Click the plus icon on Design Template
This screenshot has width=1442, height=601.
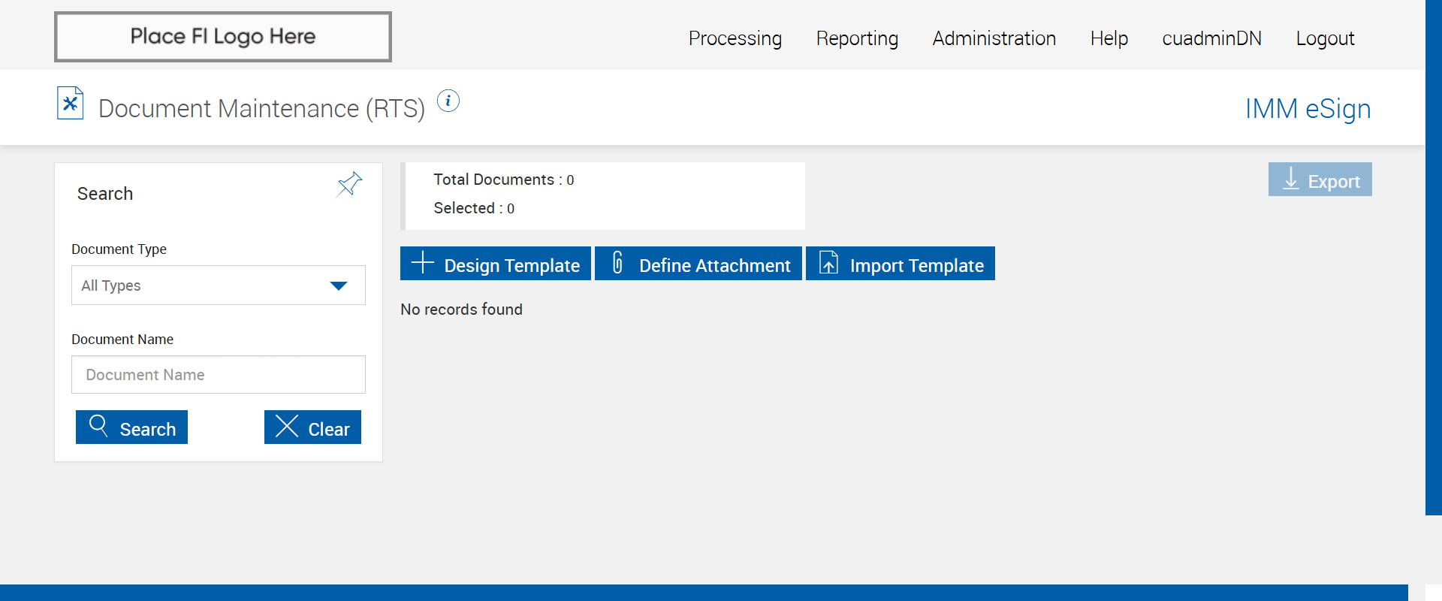[x=423, y=263]
